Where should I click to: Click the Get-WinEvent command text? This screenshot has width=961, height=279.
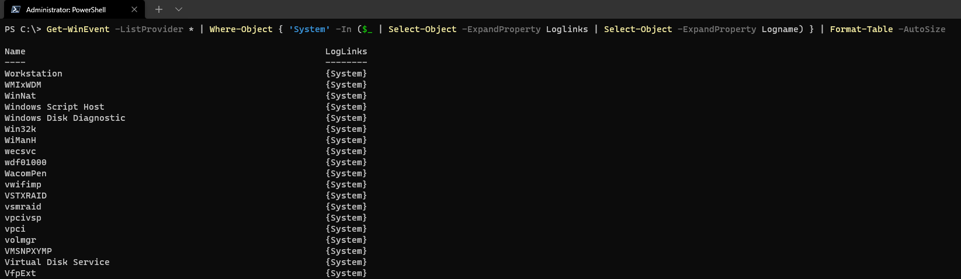tap(78, 29)
